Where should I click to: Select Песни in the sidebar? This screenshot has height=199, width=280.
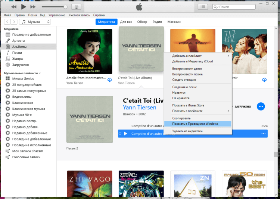point(29,53)
